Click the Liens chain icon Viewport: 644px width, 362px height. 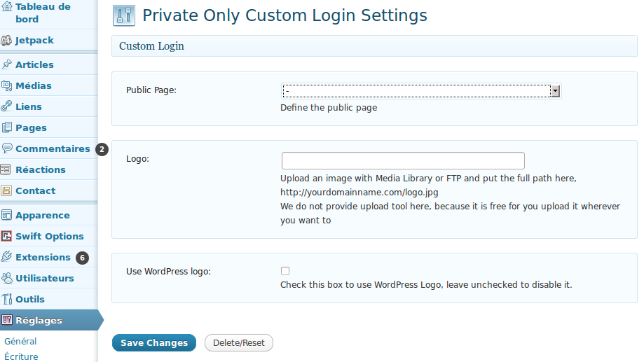point(6,106)
